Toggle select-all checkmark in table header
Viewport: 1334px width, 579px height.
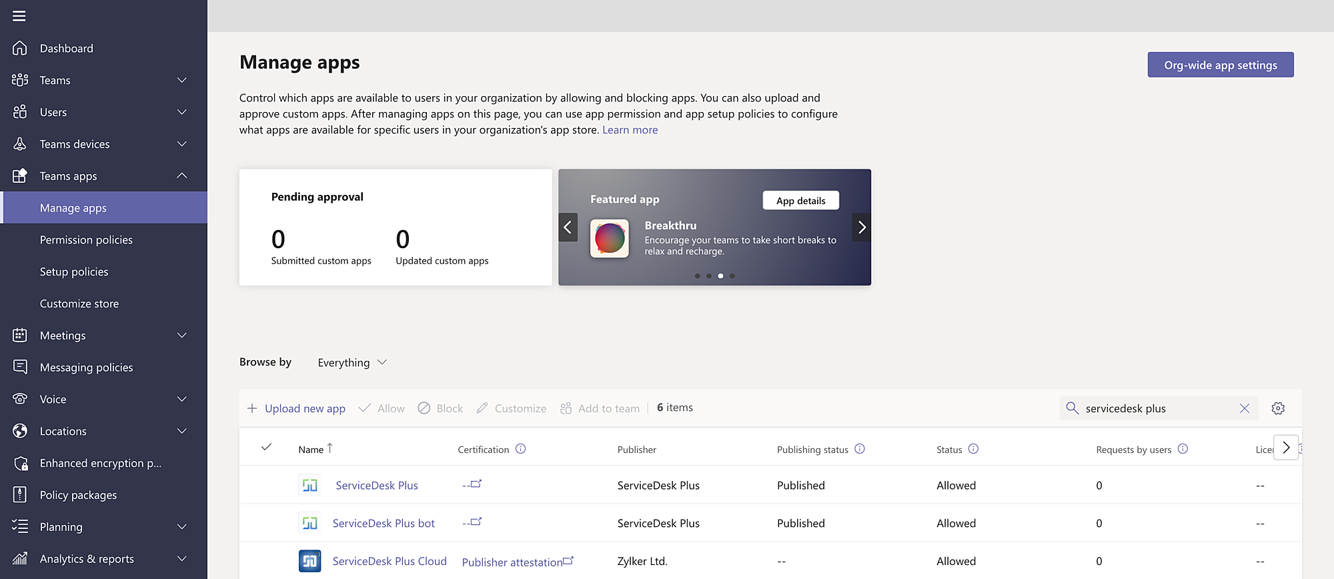pos(266,447)
